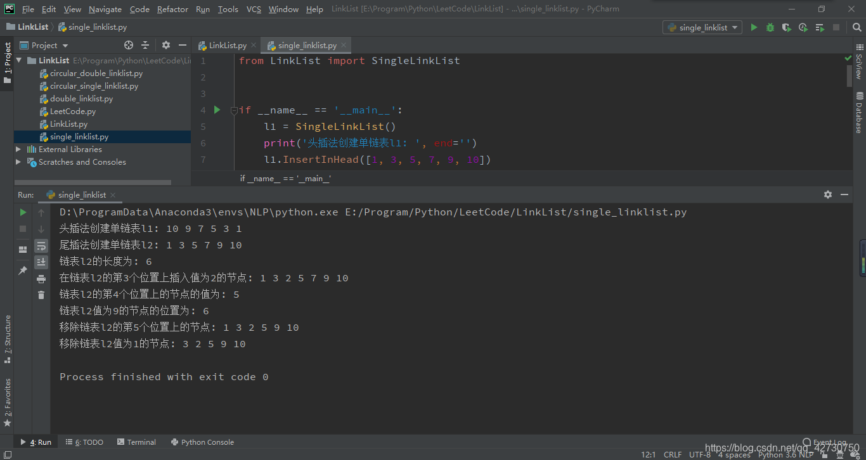Open Run panel settings gear
Viewport: 866px width, 460px height.
828,195
